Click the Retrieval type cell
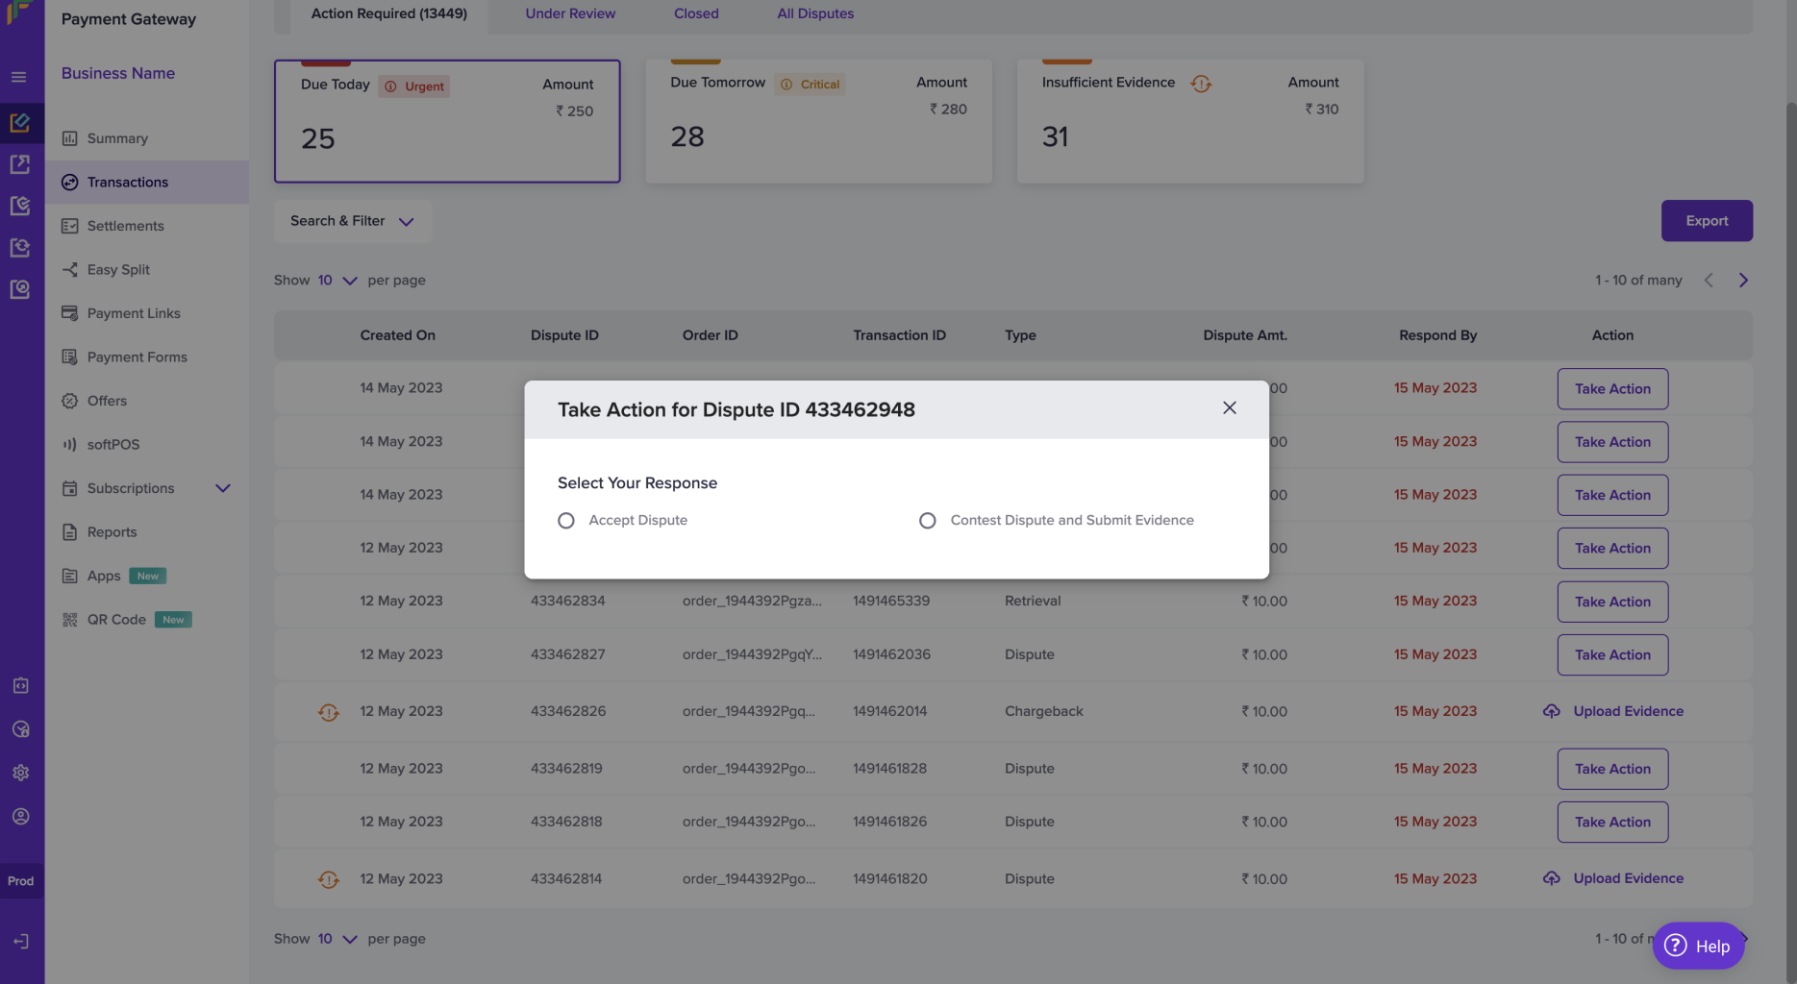Screen dimensions: 1797x984 click(x=1033, y=602)
